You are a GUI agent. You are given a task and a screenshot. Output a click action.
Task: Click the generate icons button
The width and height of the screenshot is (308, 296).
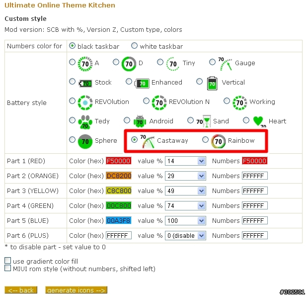76,290
